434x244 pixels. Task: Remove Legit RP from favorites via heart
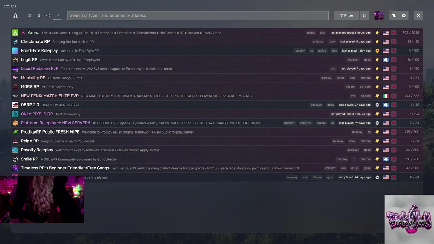pos(394,60)
